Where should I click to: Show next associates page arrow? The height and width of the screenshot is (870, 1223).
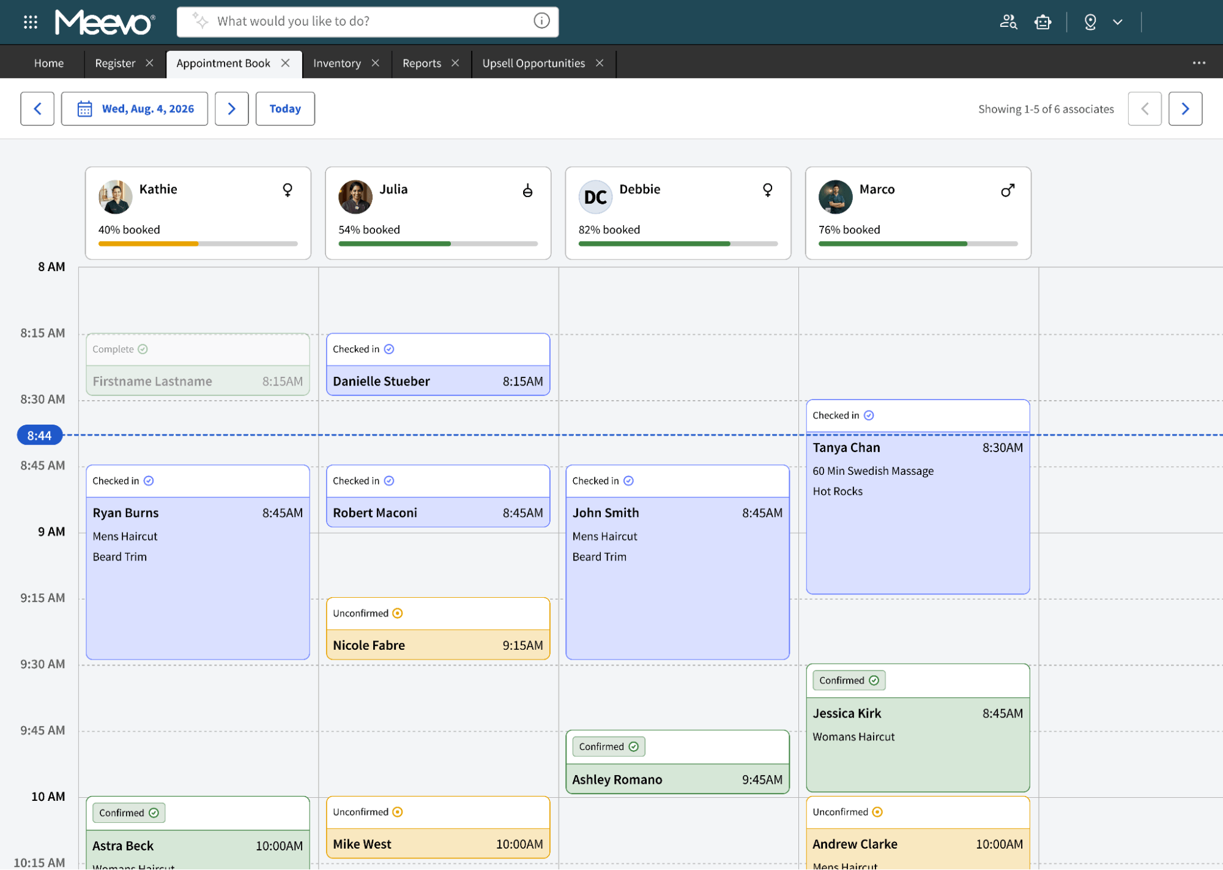(x=1185, y=109)
